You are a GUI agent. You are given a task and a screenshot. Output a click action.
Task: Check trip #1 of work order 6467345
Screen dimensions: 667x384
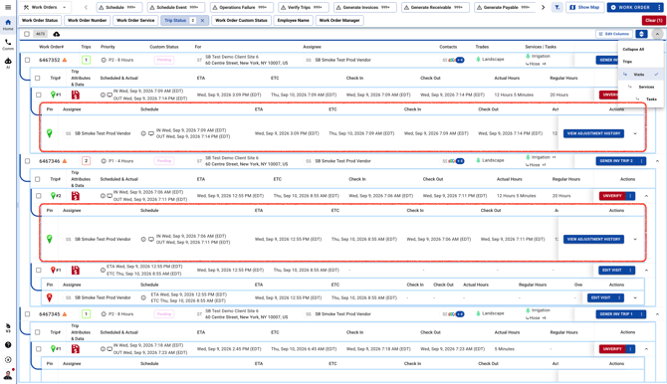point(38,349)
